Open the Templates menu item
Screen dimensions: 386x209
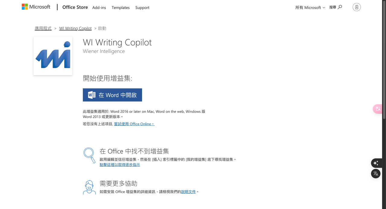coord(121,8)
